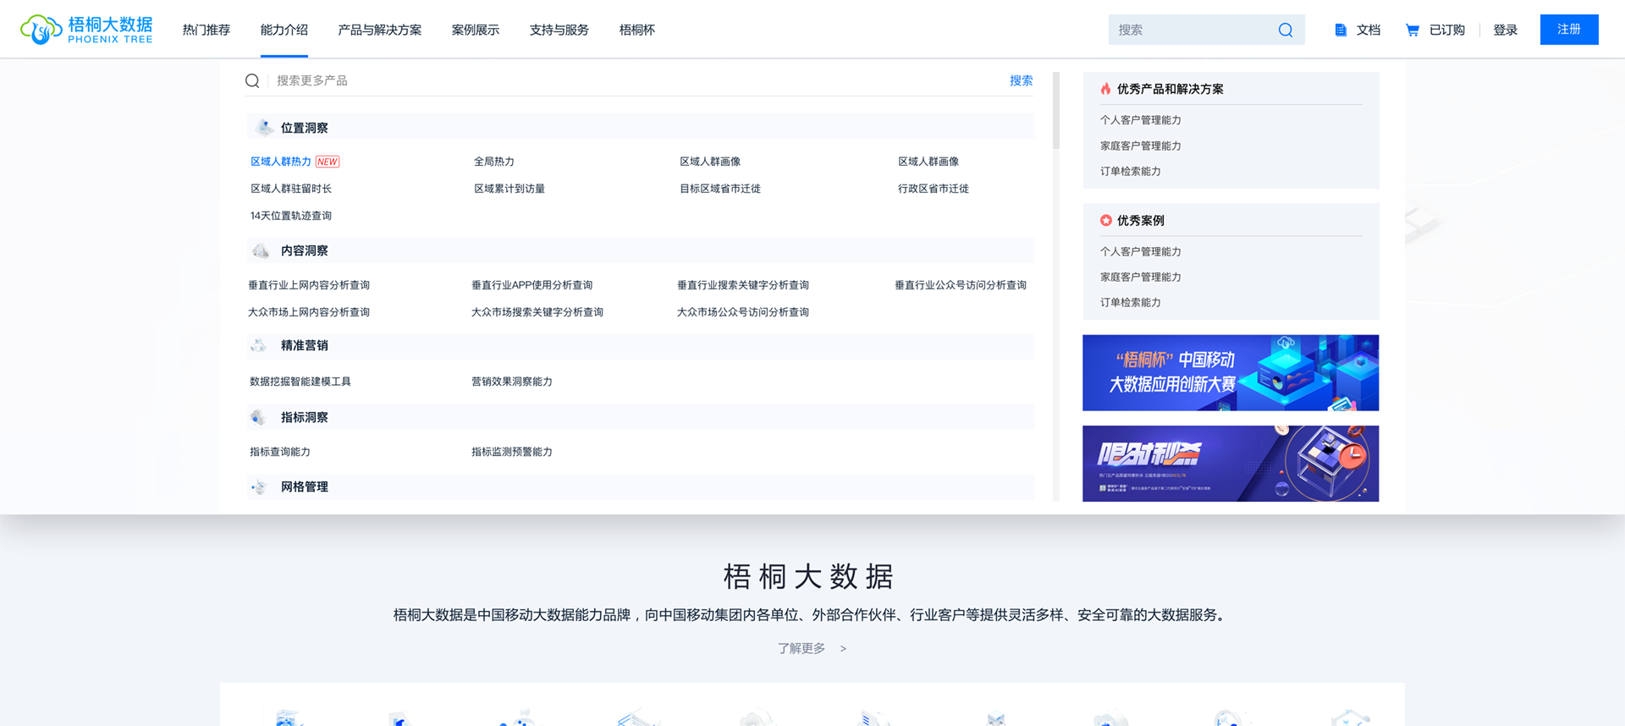This screenshot has width=1625, height=726.
Task: Open 14天位置轨迹查询 product
Action: coord(291,216)
